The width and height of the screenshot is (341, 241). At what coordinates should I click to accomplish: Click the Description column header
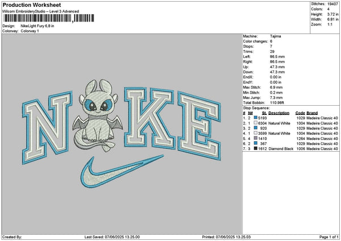[279, 113]
